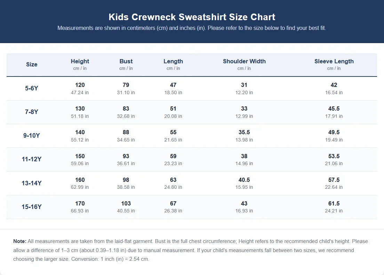Click the 47 length value for 5-6Y

(173, 85)
